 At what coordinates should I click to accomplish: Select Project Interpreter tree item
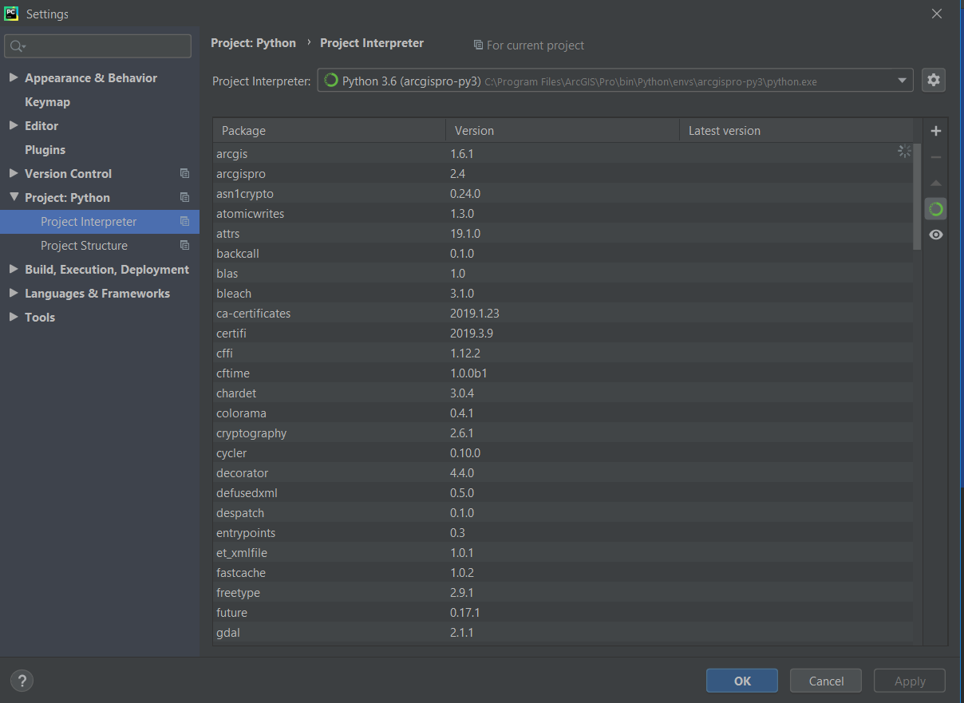pyautogui.click(x=100, y=222)
